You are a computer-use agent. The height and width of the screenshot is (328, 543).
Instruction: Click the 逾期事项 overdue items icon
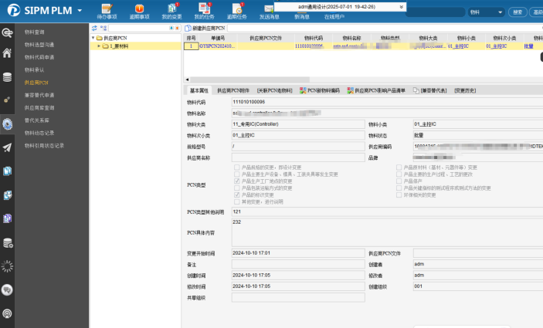click(139, 9)
